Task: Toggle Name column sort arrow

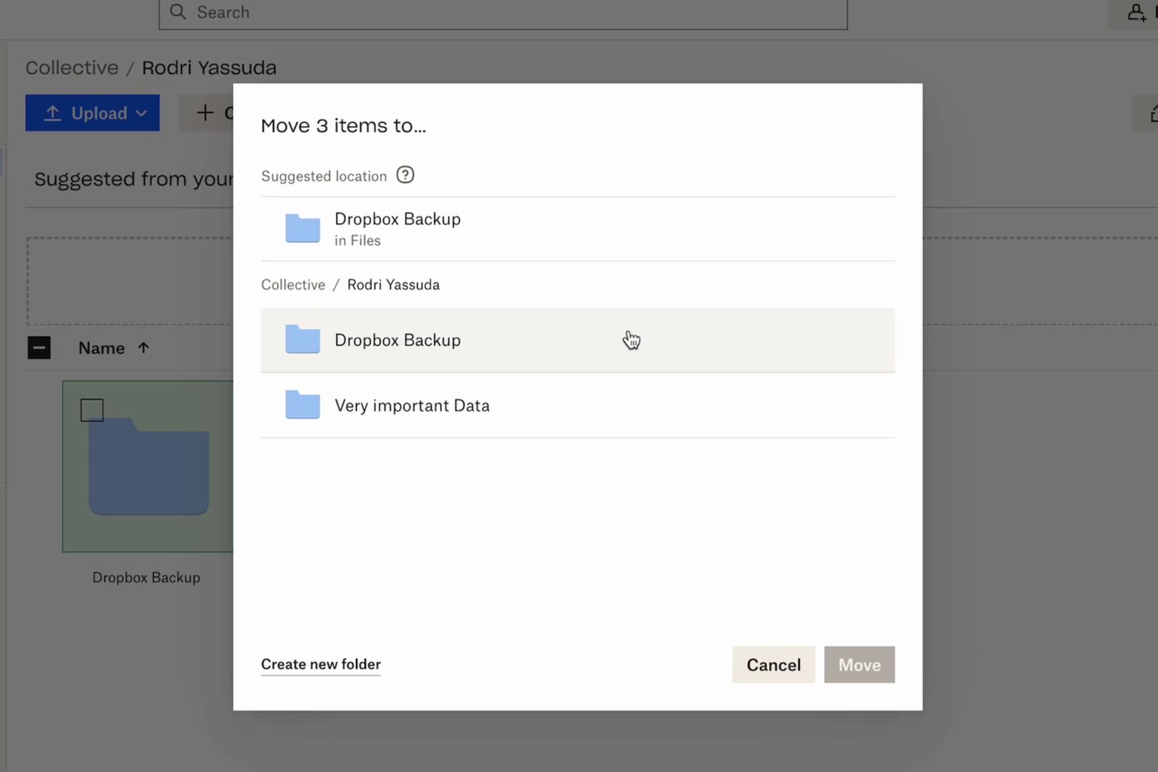Action: (x=144, y=348)
